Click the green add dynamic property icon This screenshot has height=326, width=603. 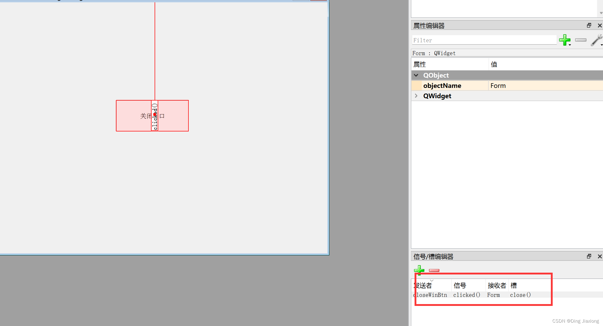[564, 40]
